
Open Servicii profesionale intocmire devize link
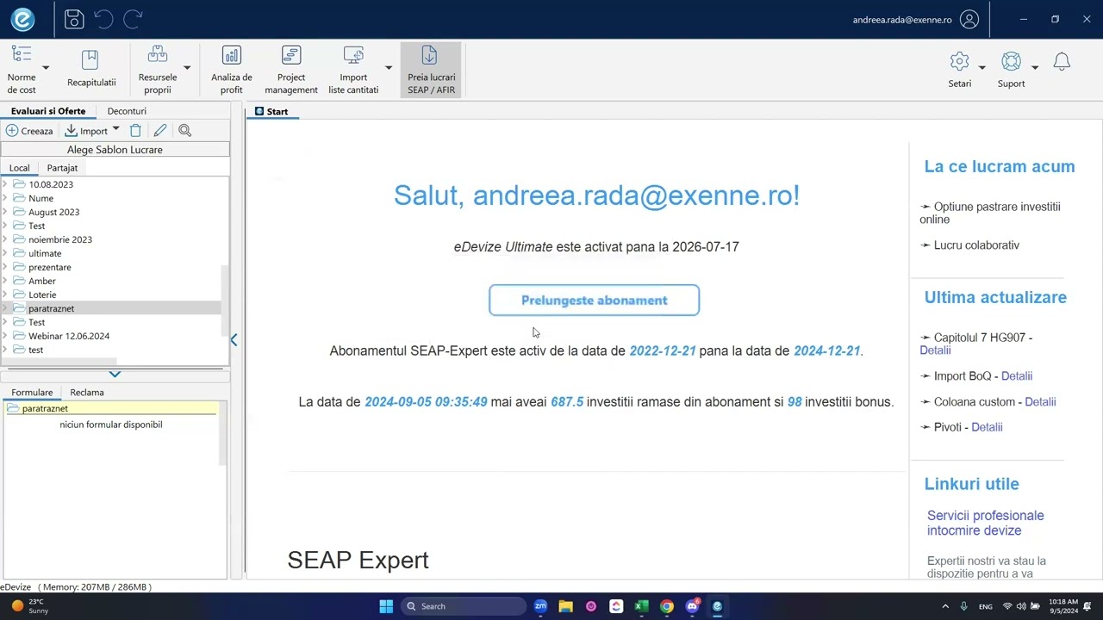coord(985,523)
